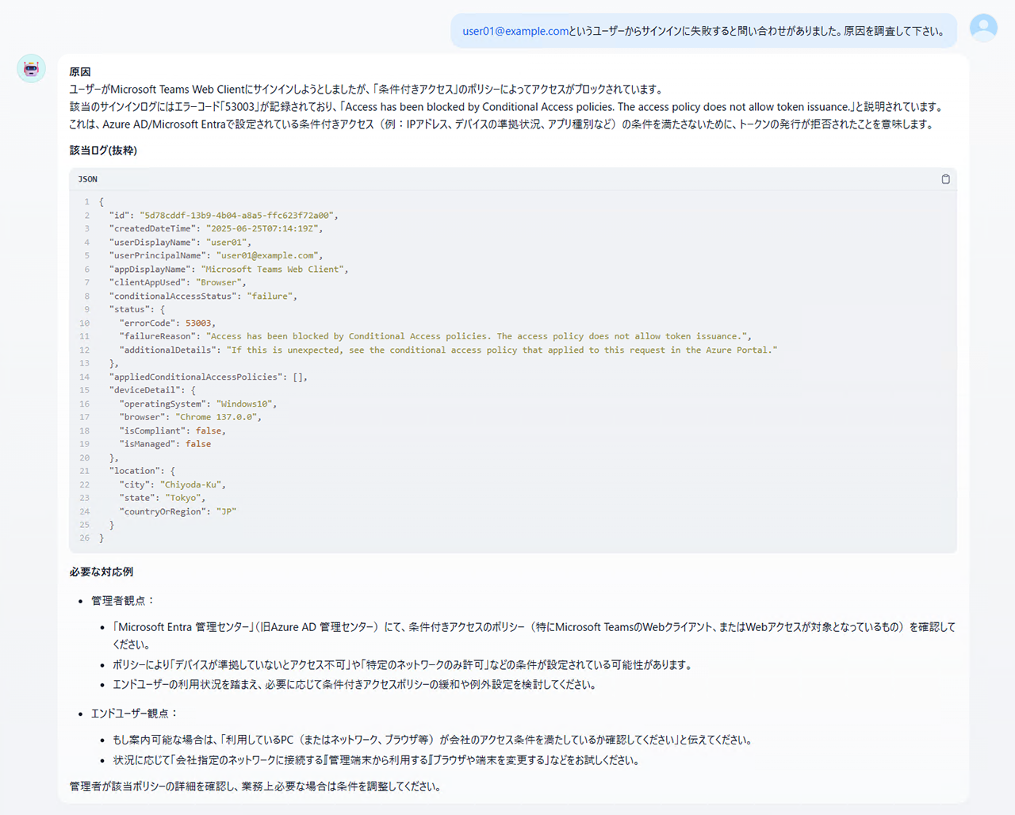Click the sentence mentioning エラーコード「53003」
1015x815 pixels.
[506, 106]
